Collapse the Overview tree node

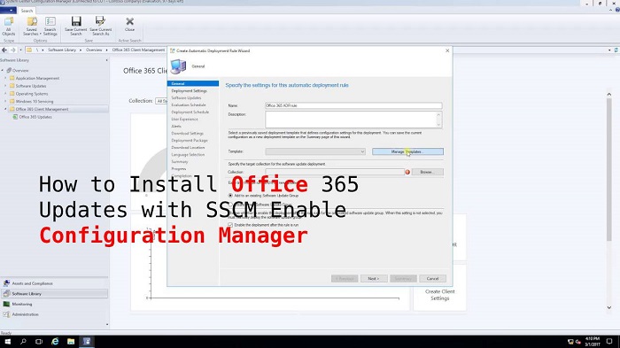tap(3, 70)
